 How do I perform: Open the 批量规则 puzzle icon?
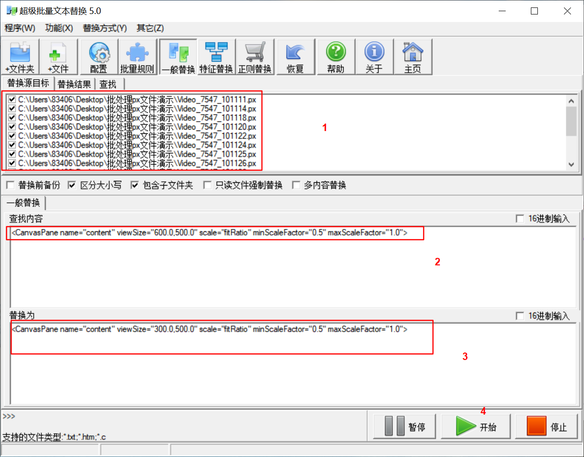[137, 57]
